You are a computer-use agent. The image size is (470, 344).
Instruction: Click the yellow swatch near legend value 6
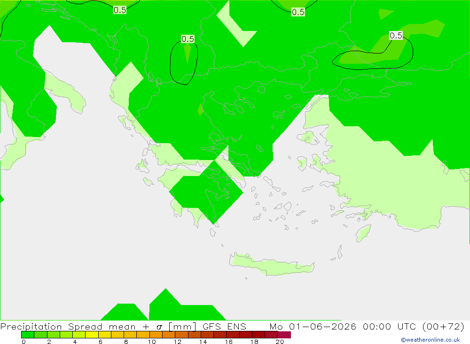pyautogui.click(x=92, y=335)
